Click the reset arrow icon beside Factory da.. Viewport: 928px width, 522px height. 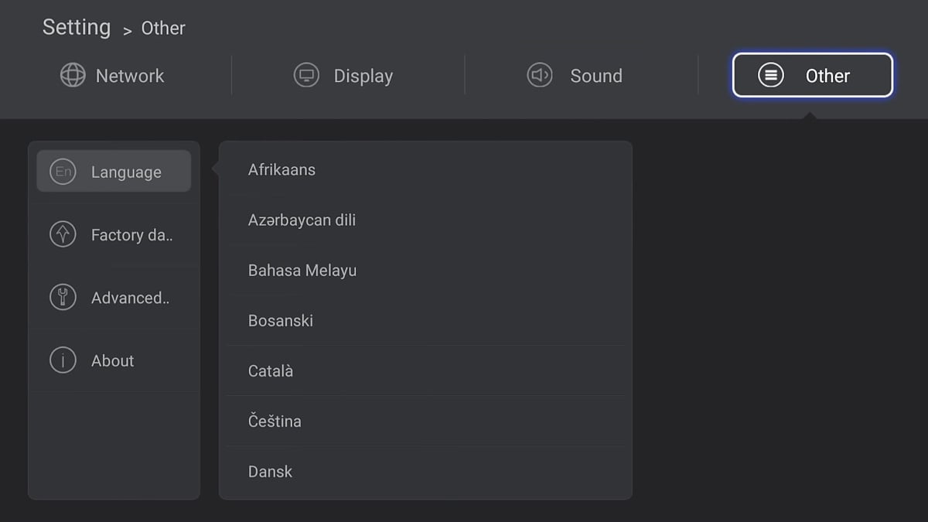[63, 234]
